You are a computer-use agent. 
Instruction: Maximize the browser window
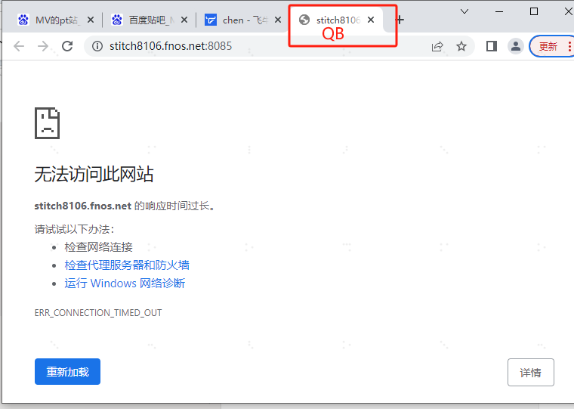[x=534, y=11]
